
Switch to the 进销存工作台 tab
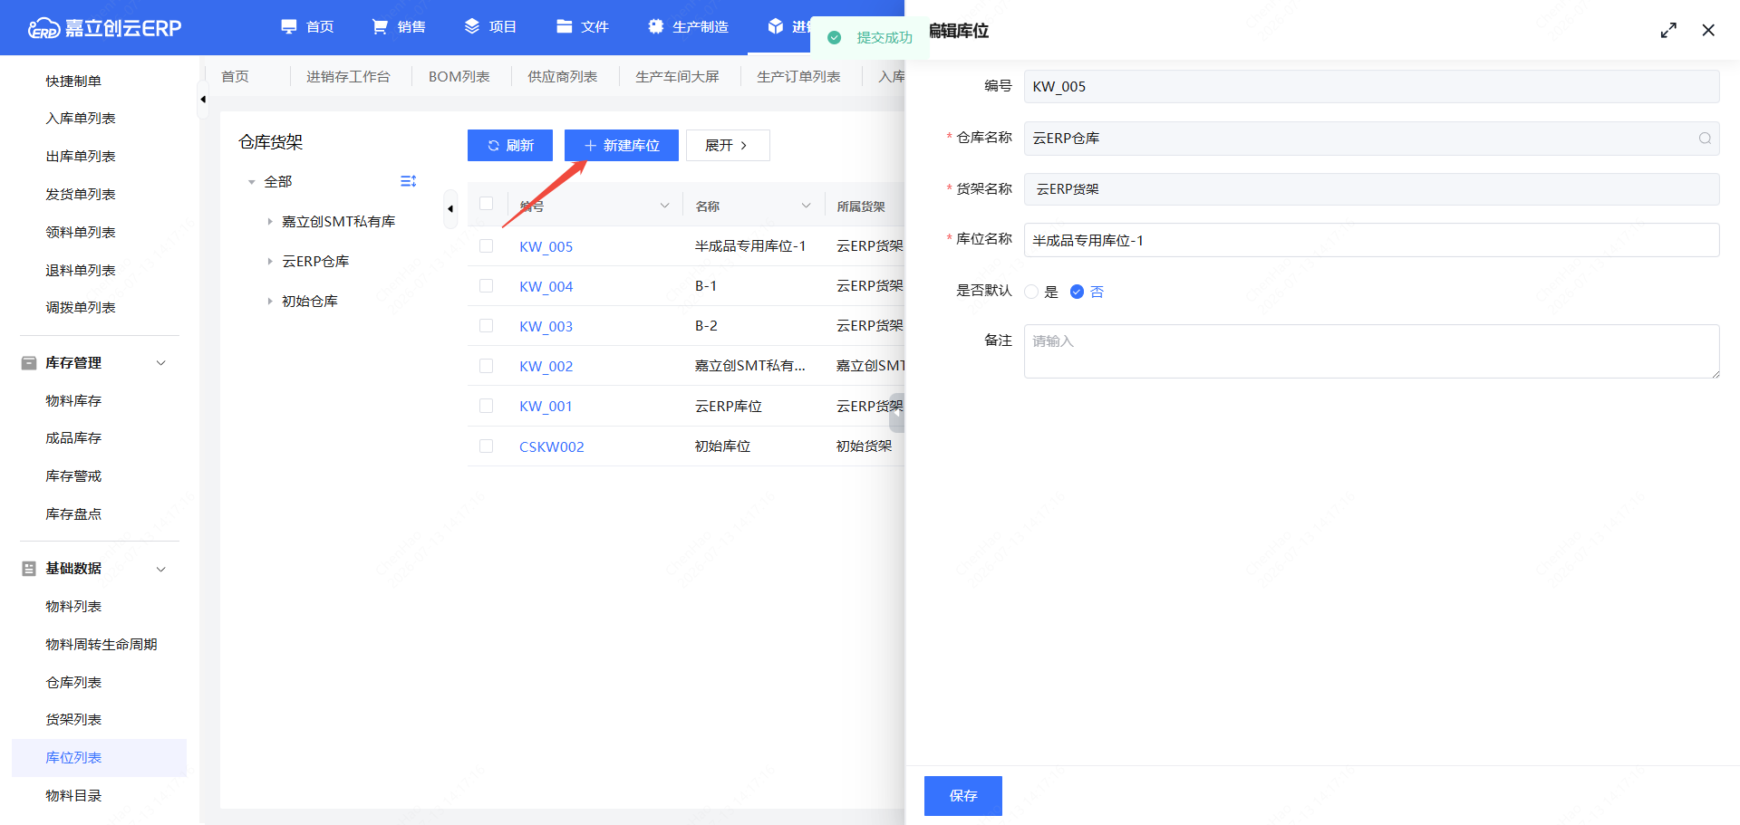coord(348,77)
